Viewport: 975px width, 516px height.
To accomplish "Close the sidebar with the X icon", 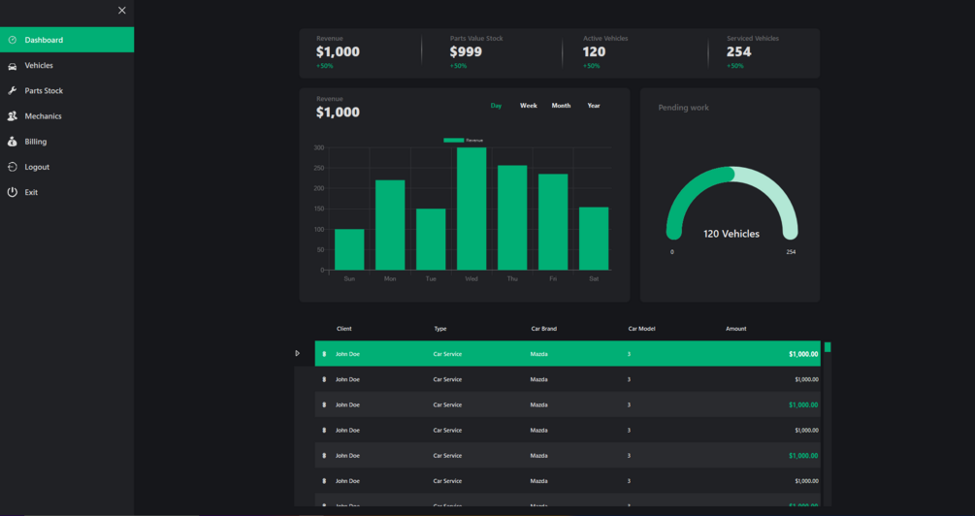I will click(x=122, y=10).
